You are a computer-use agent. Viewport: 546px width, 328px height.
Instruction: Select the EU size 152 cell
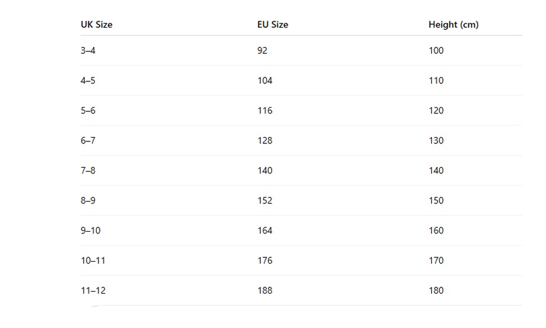[x=265, y=201]
